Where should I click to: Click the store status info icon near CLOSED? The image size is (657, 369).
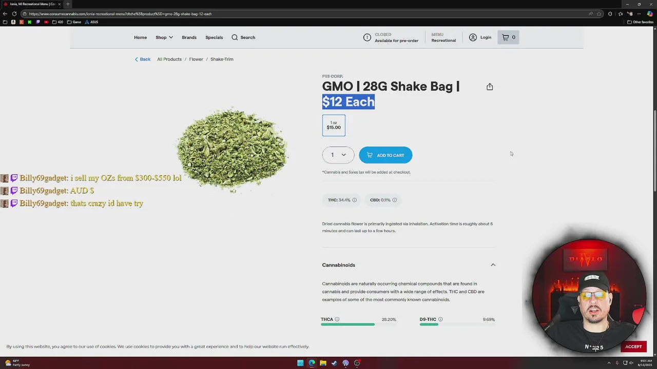pos(367,37)
